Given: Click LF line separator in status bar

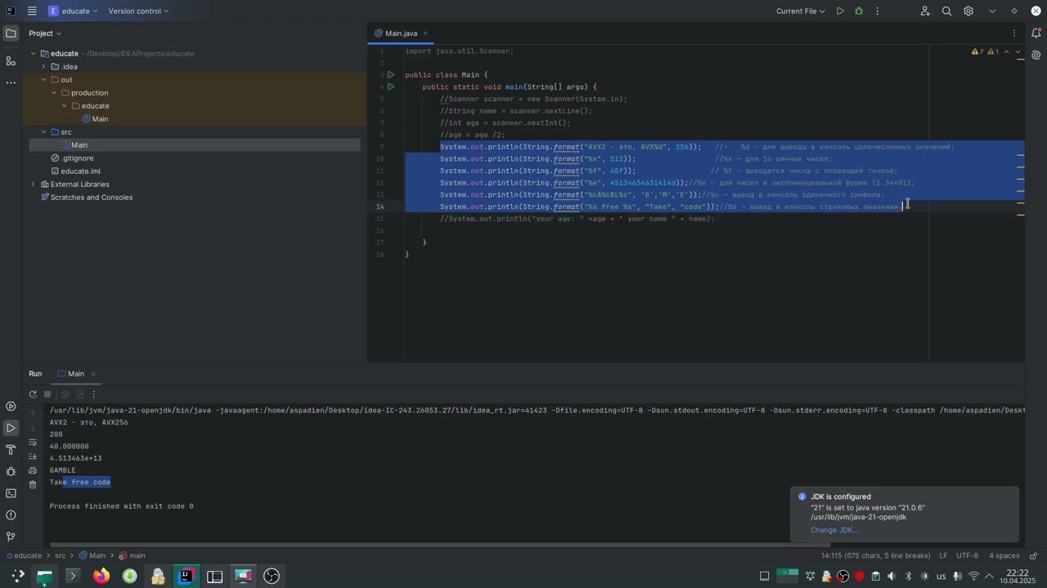Looking at the screenshot, I should tap(943, 555).
